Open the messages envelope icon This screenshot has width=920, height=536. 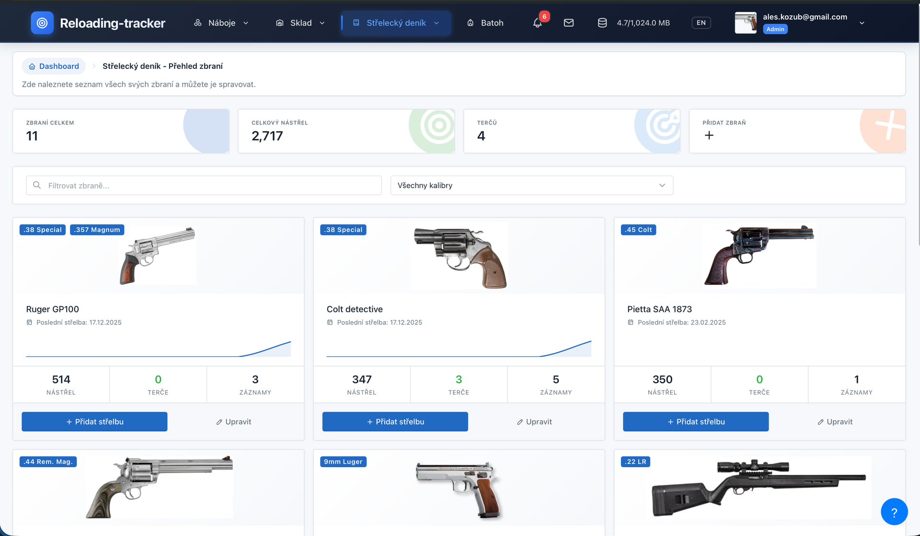click(569, 23)
